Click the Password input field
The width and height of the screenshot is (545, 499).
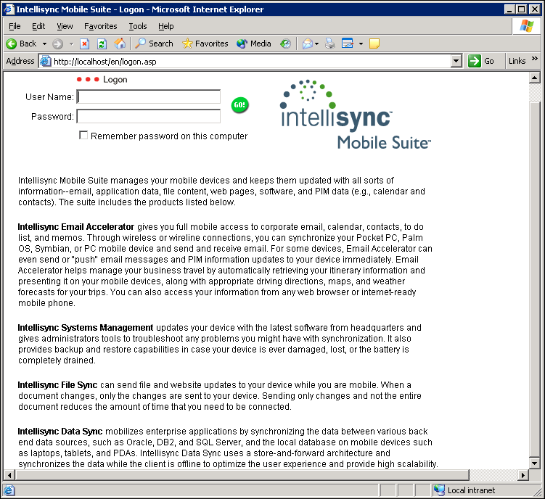[149, 117]
